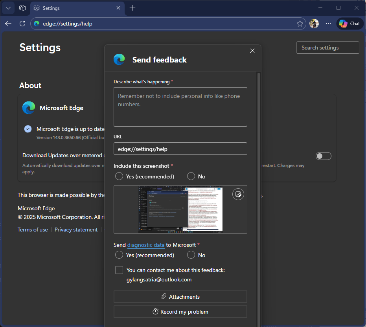This screenshot has width=366, height=327.
Task: Open Copilot Chat button
Action: click(349, 24)
